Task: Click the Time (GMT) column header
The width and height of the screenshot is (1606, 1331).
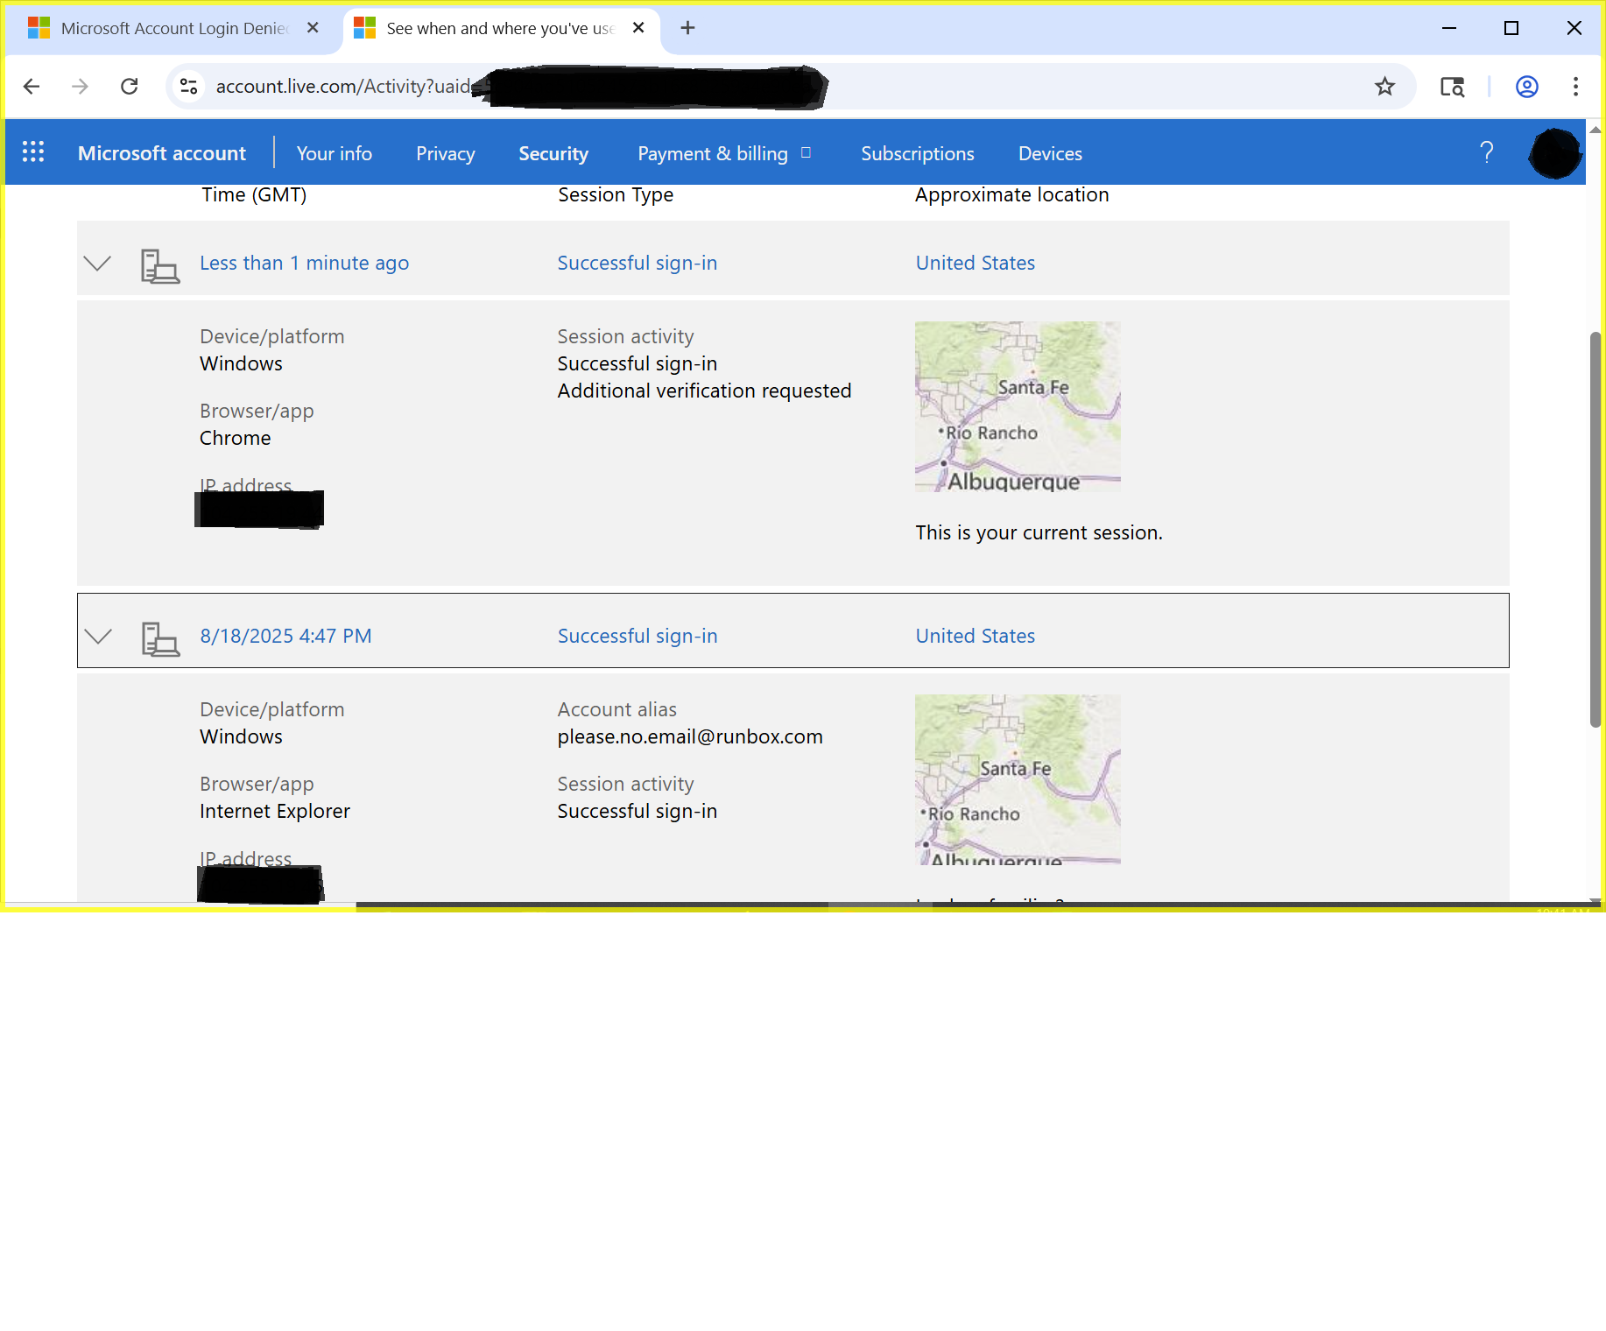Action: click(254, 194)
